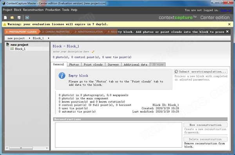Click Submit aerotriangulation button

[x=201, y=72]
